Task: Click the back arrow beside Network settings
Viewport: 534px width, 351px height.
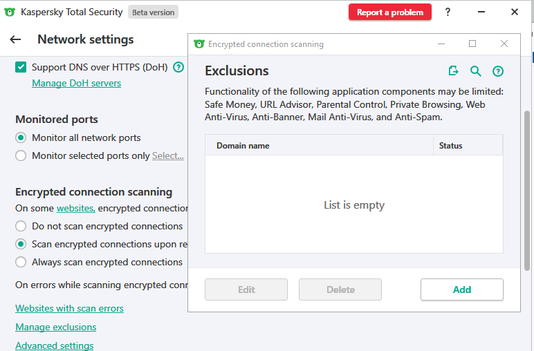Action: point(15,39)
